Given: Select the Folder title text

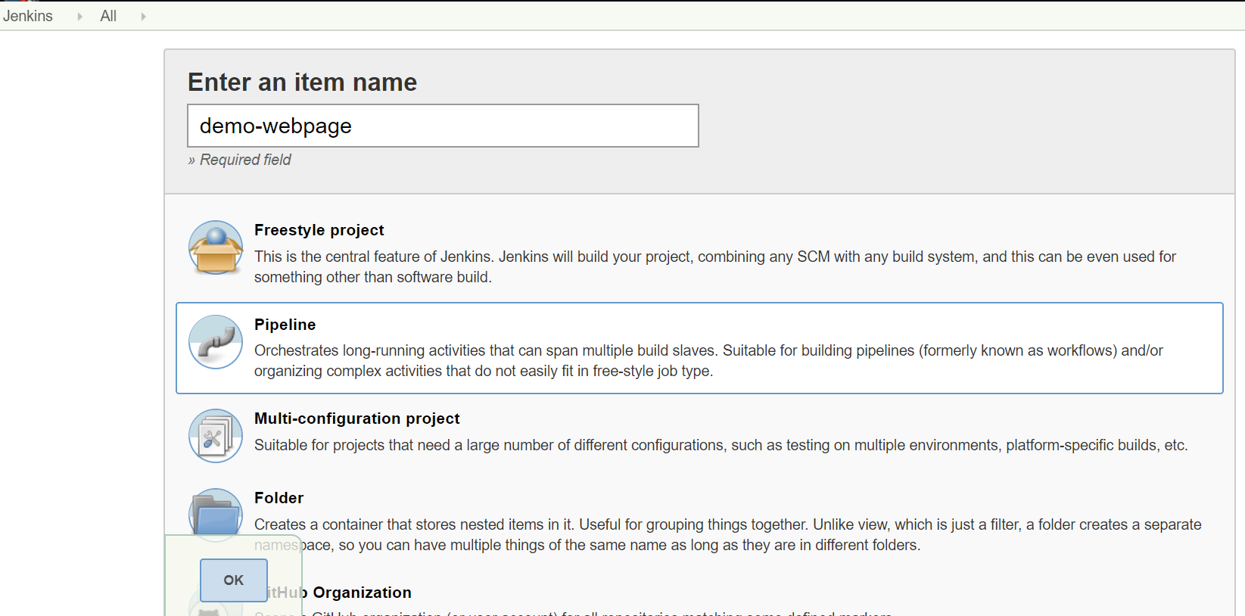Looking at the screenshot, I should tap(279, 498).
